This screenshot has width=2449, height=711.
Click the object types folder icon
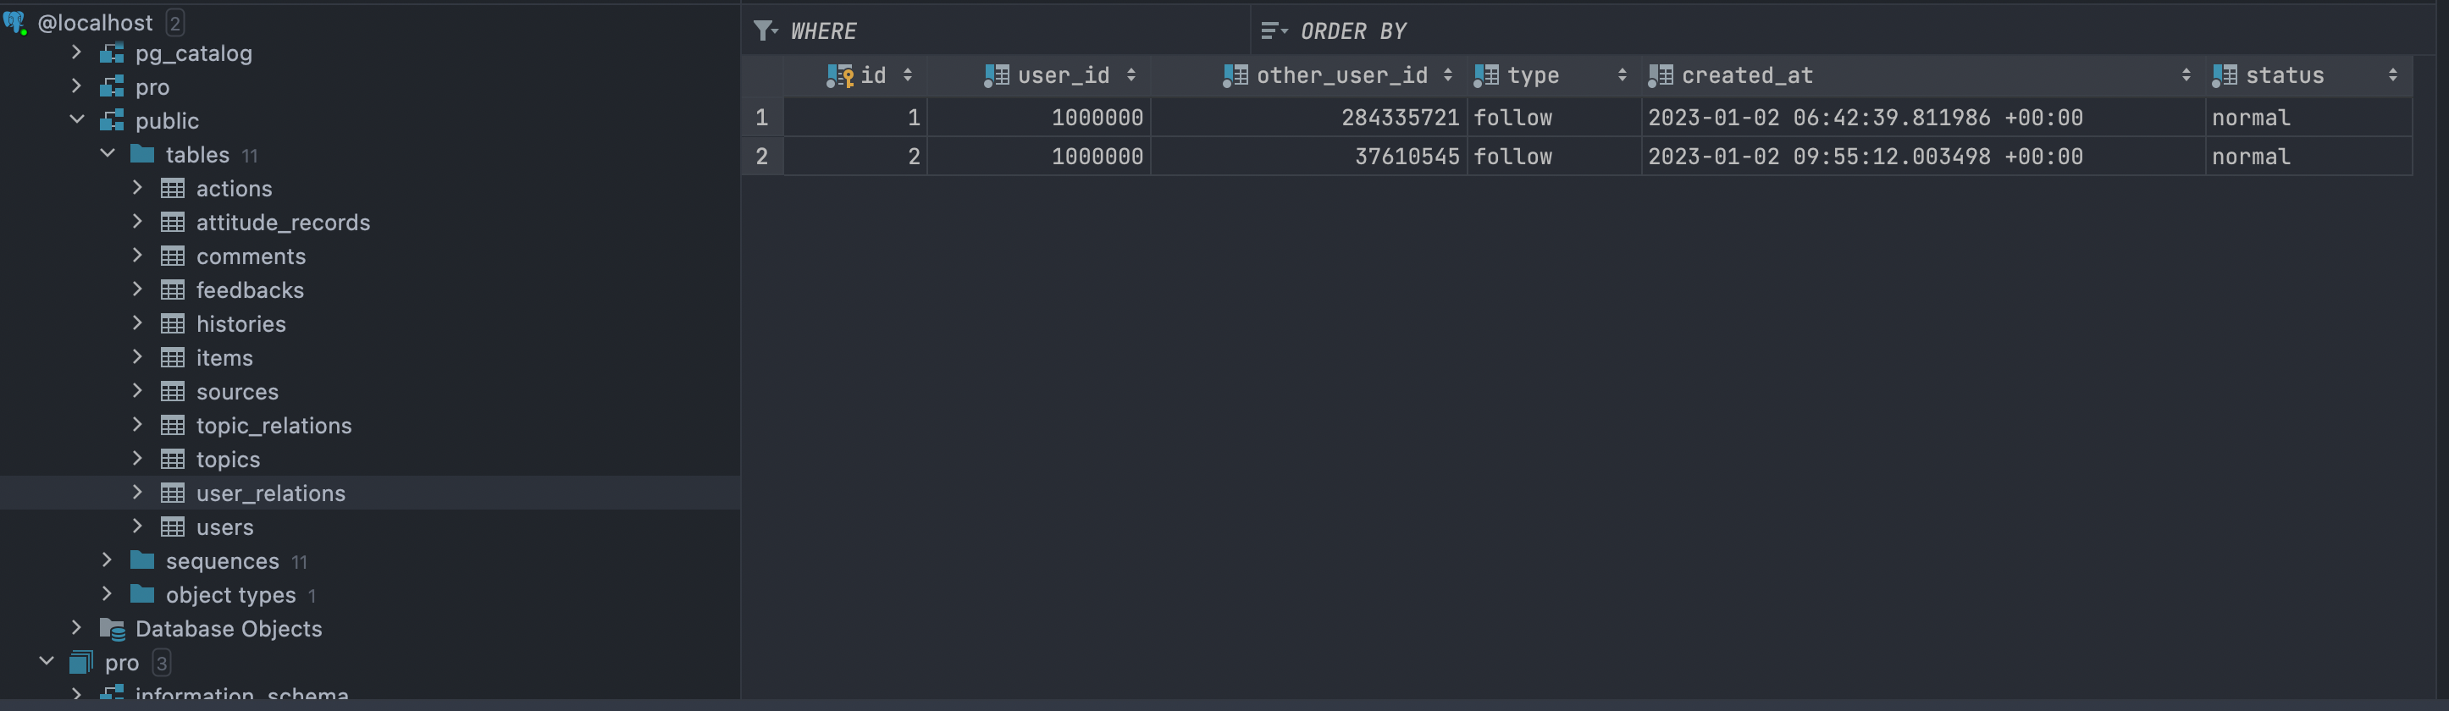[142, 594]
